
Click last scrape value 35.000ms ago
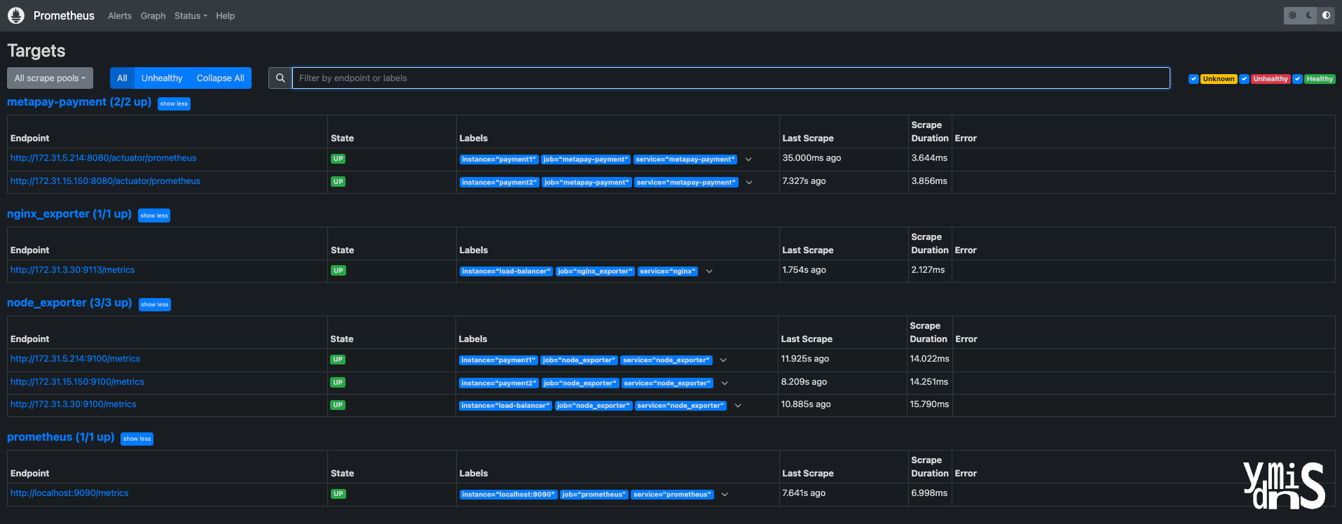tap(812, 158)
